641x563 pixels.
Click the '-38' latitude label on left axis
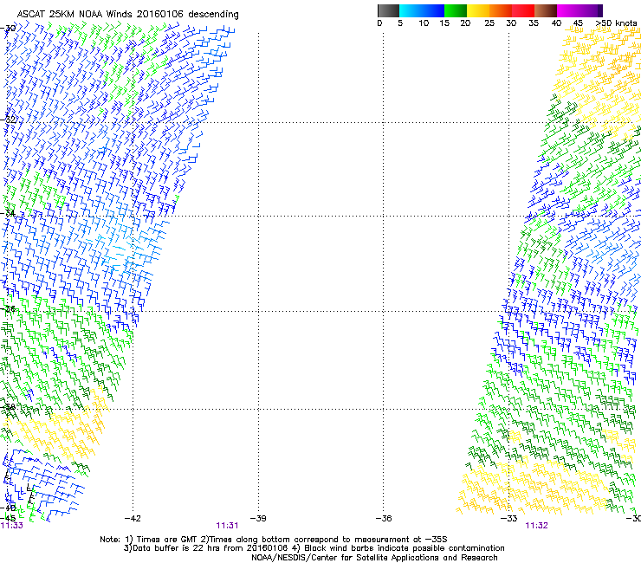8,407
